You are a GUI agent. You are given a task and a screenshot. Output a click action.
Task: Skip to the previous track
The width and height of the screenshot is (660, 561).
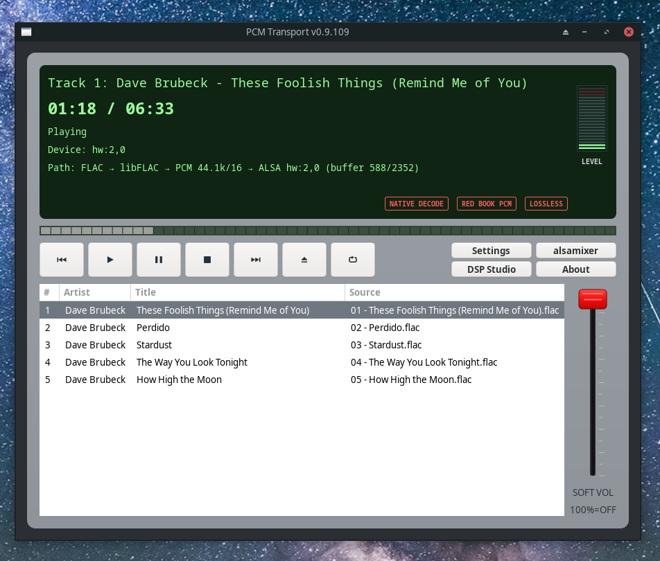(62, 260)
